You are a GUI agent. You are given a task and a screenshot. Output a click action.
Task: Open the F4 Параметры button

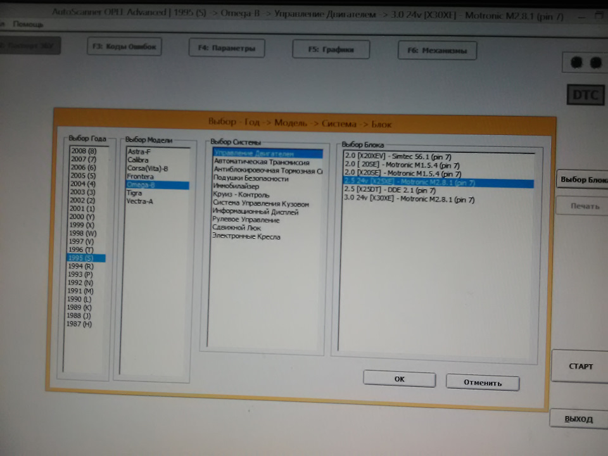click(227, 48)
